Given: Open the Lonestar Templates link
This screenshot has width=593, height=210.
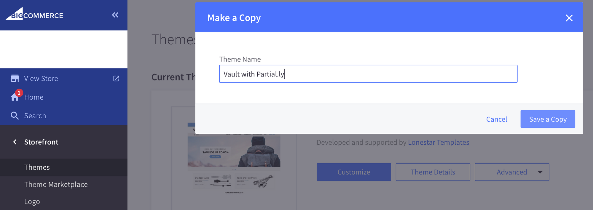Looking at the screenshot, I should click(439, 142).
